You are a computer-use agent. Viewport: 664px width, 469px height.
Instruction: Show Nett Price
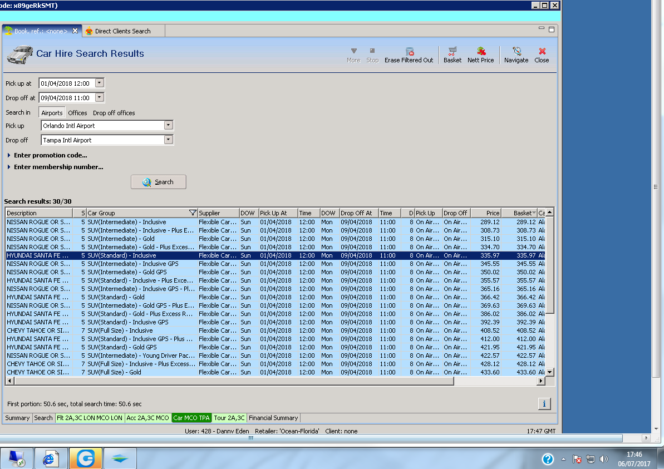(481, 56)
